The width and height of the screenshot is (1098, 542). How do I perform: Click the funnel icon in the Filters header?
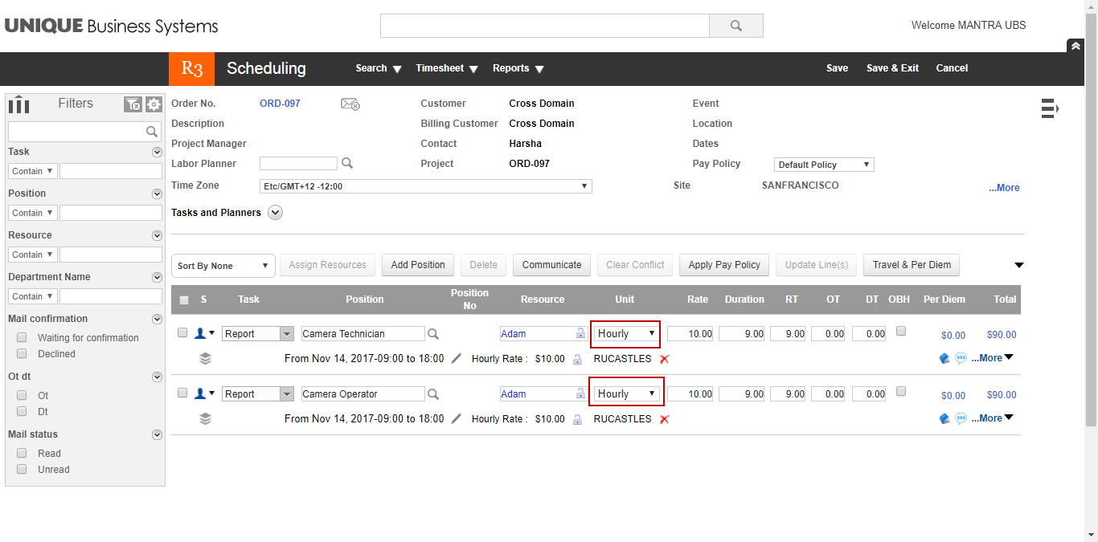click(x=133, y=104)
